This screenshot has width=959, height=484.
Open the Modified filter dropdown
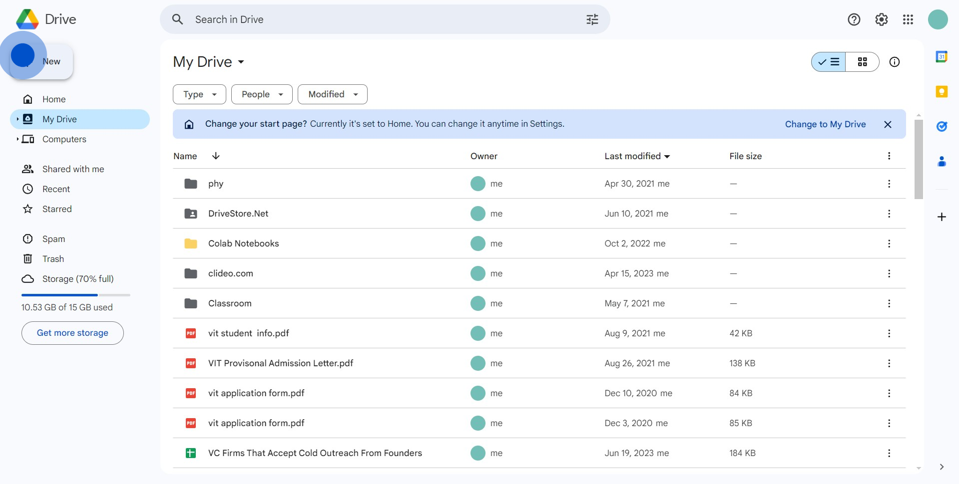click(x=333, y=94)
